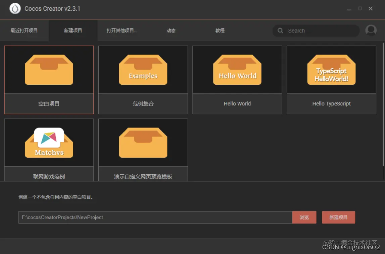The height and width of the screenshot is (254, 385).
Task: Select the Examples template box icon
Action: (143, 70)
